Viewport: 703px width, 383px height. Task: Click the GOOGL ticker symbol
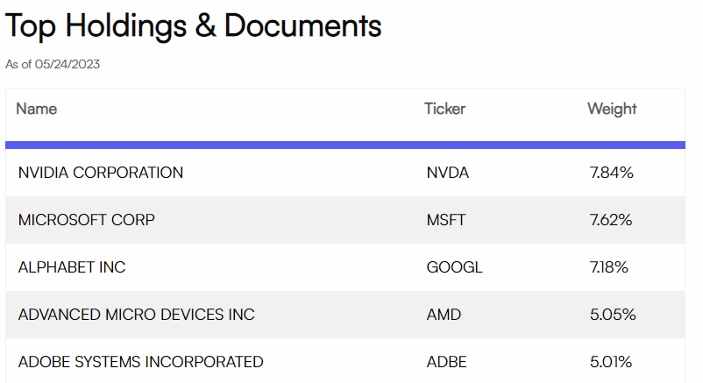[x=454, y=267]
